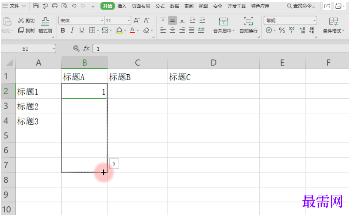The height and width of the screenshot is (215, 351).
Task: Click the zoom magnifier beside fx
Action: pos(77,48)
